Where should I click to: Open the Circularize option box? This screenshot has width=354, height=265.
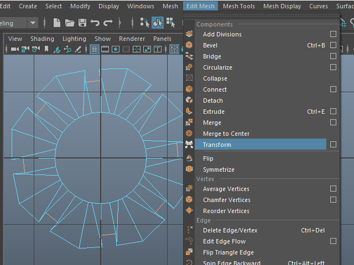(333, 67)
